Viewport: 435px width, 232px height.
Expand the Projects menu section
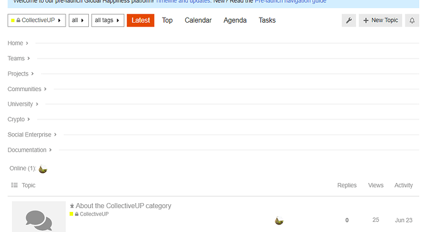click(x=21, y=74)
